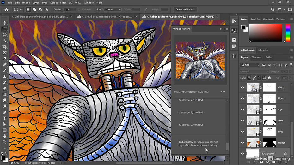Open the layer blend mode dropdown
This screenshot has width=294, height=165.
click(254, 72)
